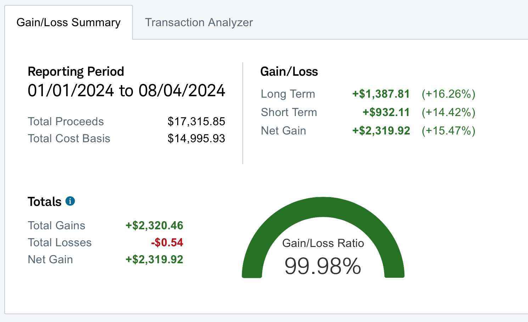Click the Gain/Loss section heading
The image size is (528, 322).
pyautogui.click(x=289, y=71)
